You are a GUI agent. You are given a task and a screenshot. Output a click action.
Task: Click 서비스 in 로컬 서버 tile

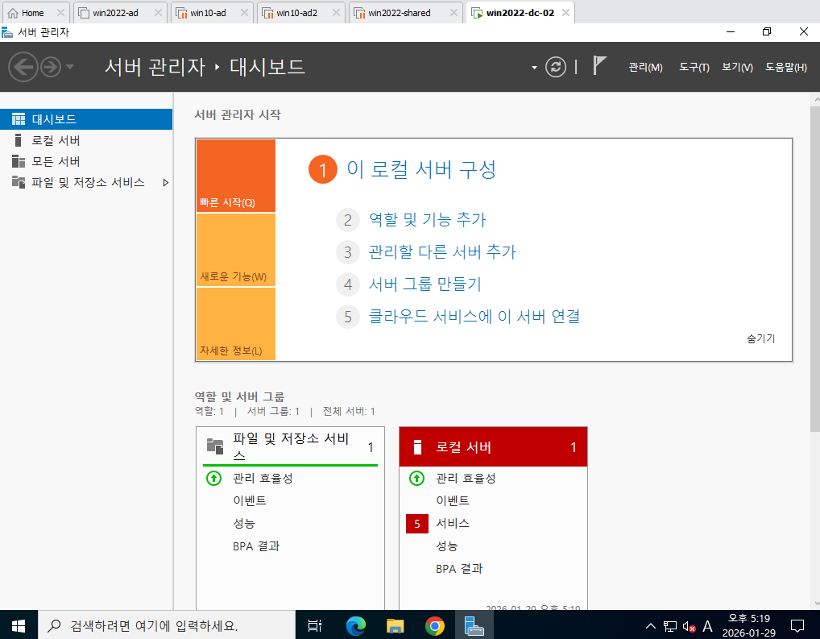(453, 523)
